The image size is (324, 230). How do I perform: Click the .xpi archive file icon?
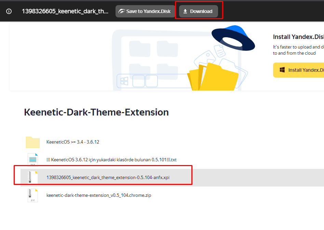[x=33, y=177]
